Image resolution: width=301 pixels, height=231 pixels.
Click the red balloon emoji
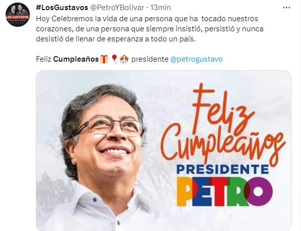coord(115,59)
